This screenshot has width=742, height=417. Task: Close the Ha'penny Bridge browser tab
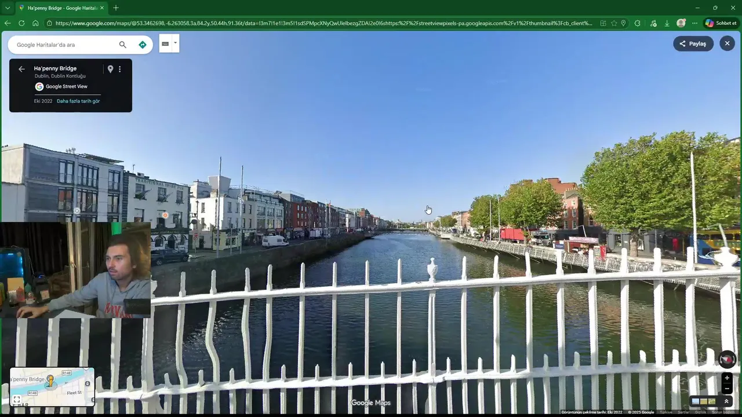[102, 8]
